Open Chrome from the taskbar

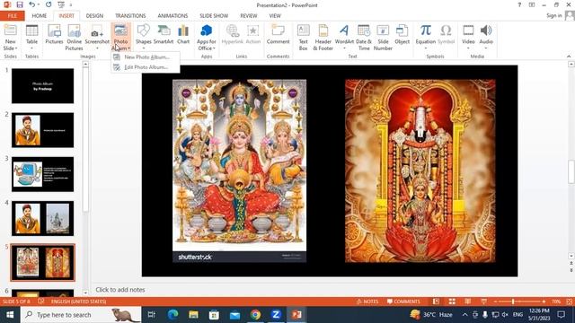point(255,315)
